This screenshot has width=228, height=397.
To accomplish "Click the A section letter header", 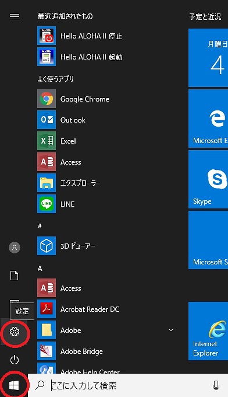I will [40, 269].
